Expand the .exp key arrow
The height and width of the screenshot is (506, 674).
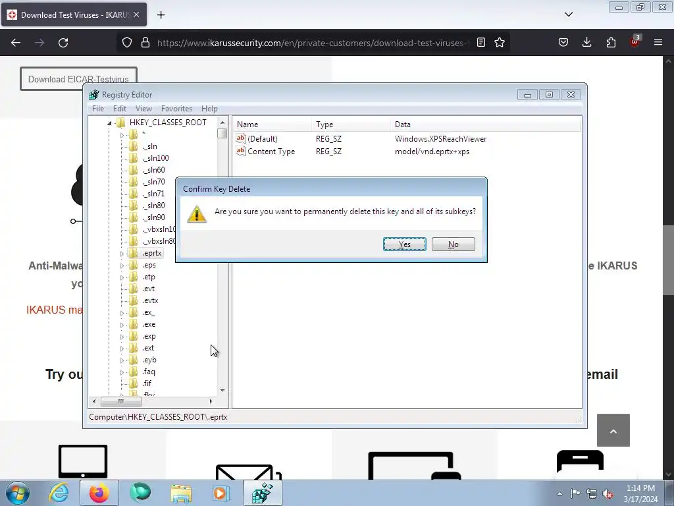pos(122,337)
